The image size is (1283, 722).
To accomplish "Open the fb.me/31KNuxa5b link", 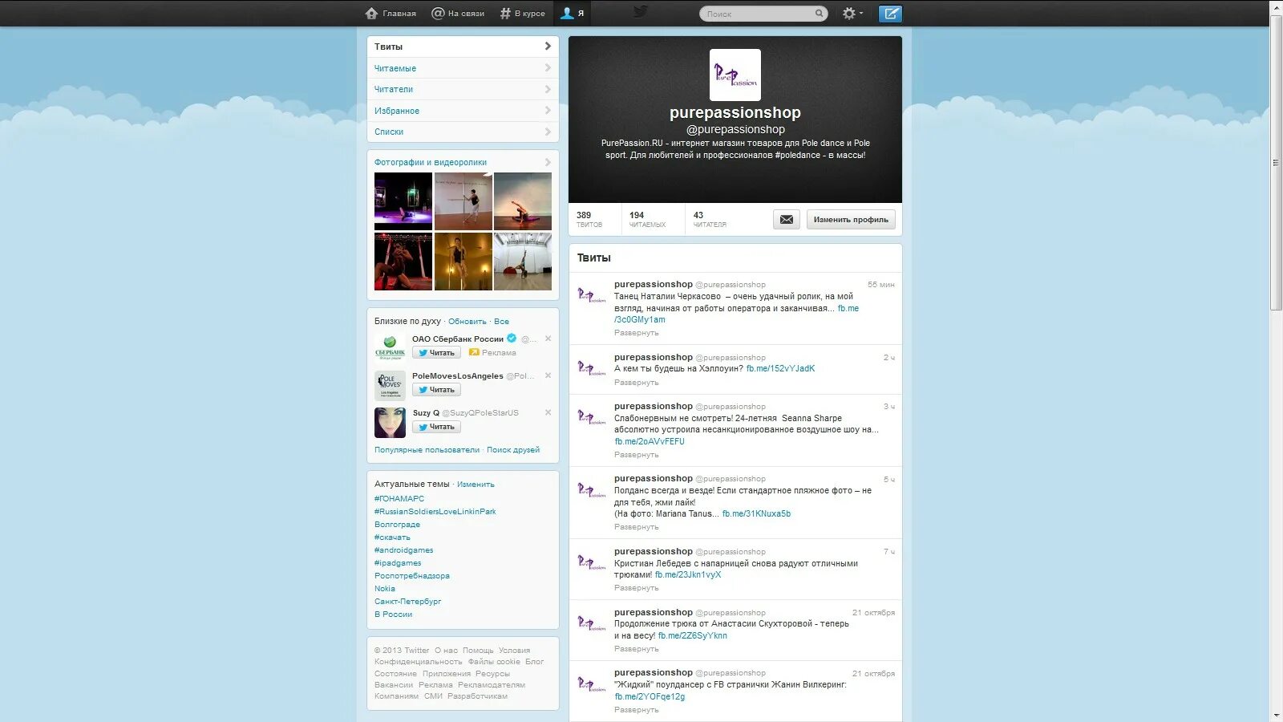I will 756,514.
